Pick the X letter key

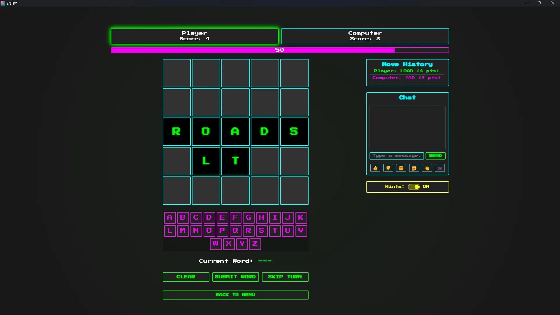click(229, 244)
